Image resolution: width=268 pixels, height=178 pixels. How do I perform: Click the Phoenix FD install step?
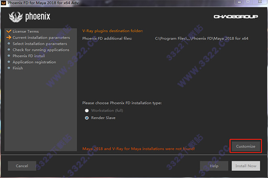click(29, 56)
